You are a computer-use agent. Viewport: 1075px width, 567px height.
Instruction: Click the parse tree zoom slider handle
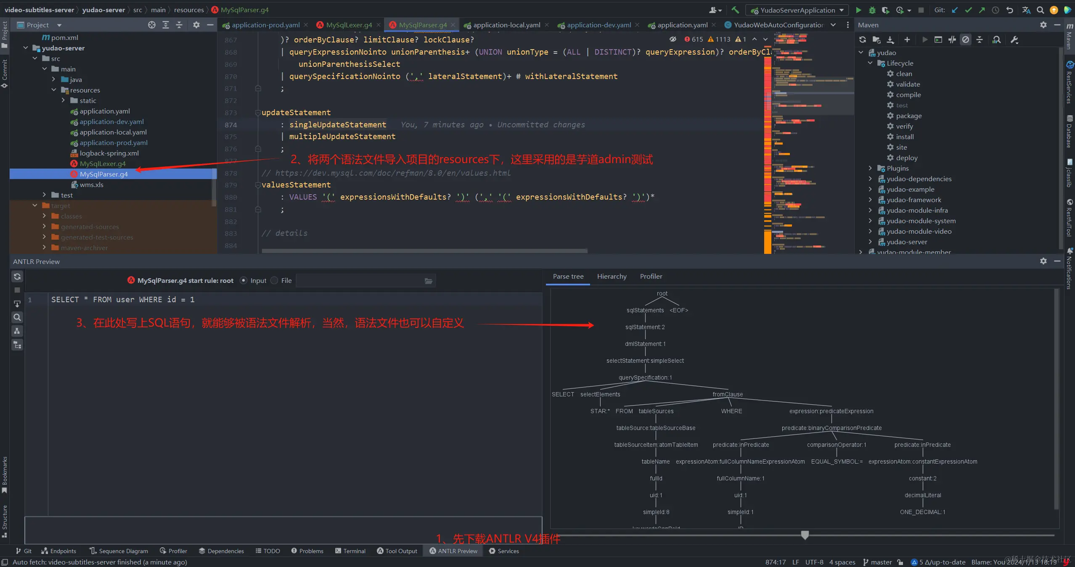pyautogui.click(x=805, y=535)
